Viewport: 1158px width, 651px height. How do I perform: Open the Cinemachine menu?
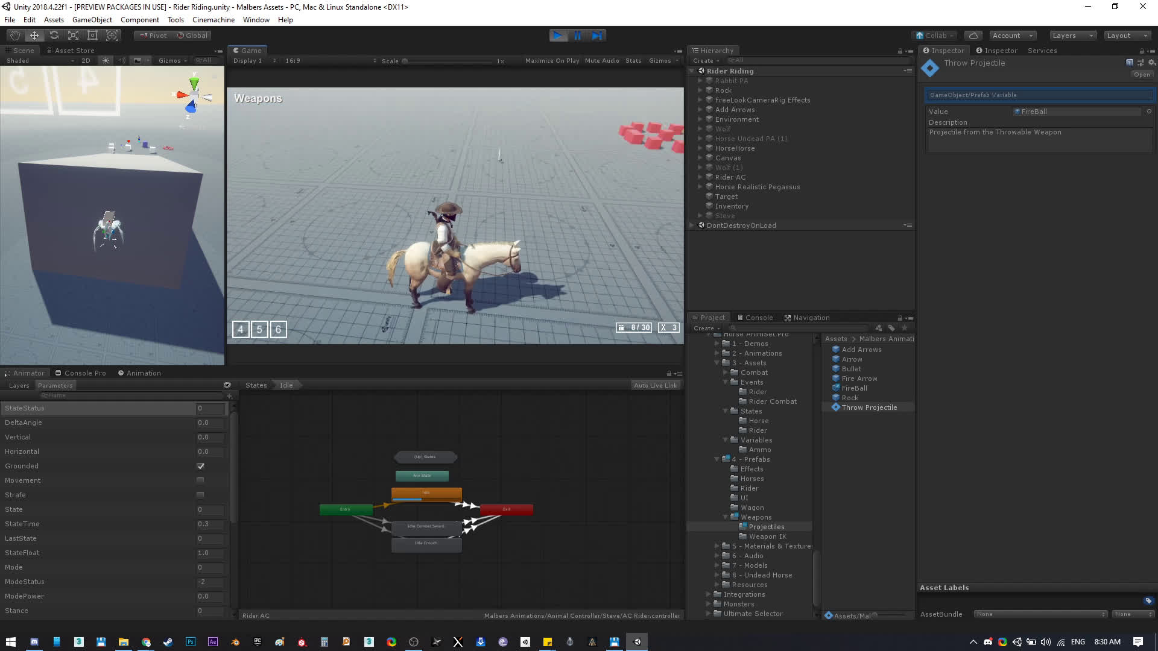pos(213,20)
